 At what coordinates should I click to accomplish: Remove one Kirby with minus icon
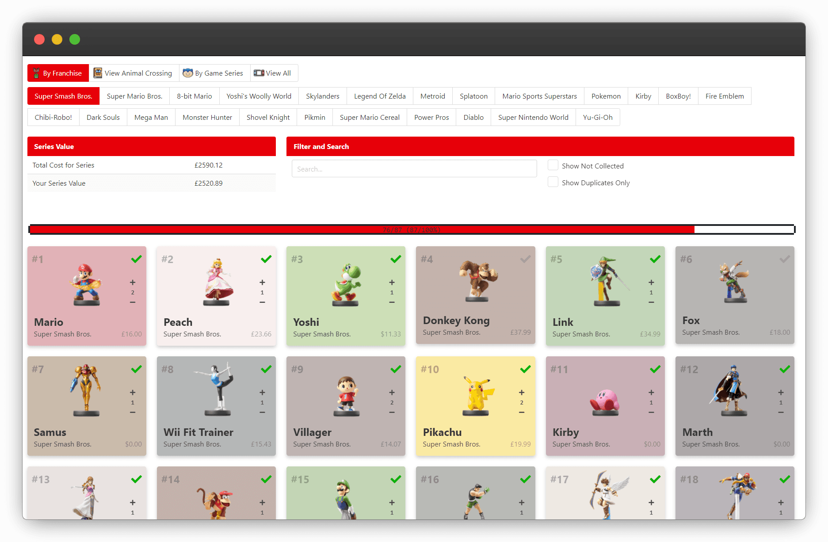pos(651,412)
